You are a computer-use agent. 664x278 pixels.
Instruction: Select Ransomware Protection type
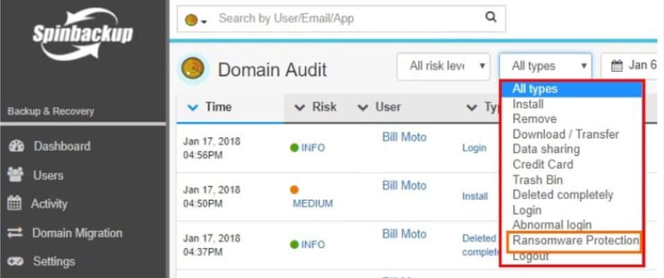[x=575, y=241]
